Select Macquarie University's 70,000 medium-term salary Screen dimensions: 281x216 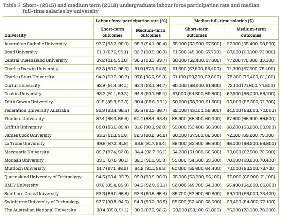click(x=251, y=152)
